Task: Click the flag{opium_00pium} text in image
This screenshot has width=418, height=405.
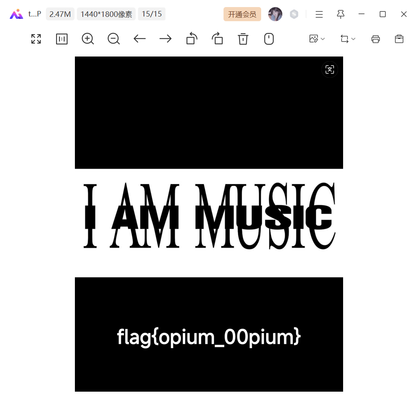Action: [x=209, y=337]
